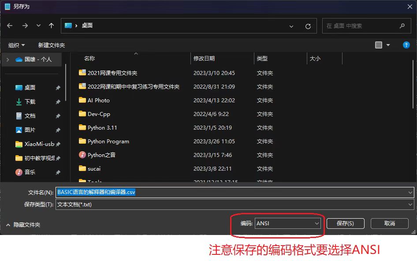The image size is (417, 261).
Task: Navigate up to the parent folder
Action: [x=51, y=26]
